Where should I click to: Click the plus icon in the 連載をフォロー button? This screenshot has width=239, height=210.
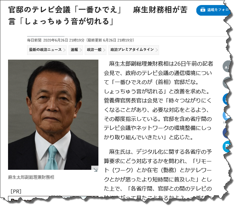click(x=203, y=10)
